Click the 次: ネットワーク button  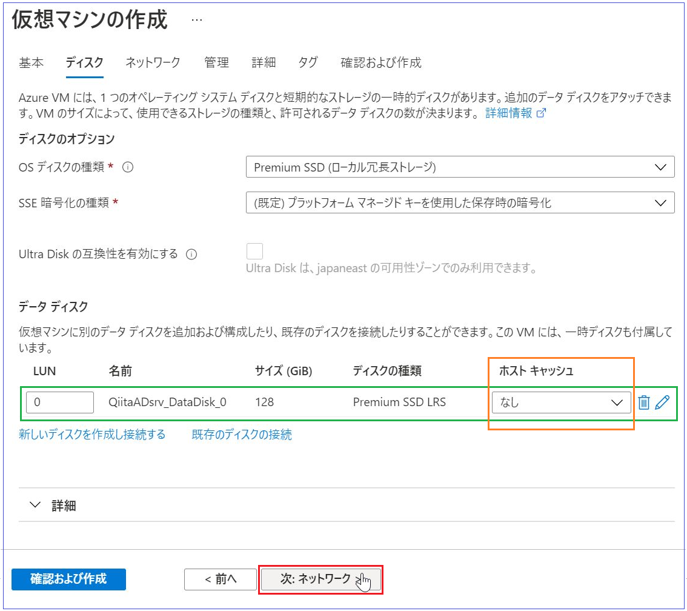click(320, 579)
